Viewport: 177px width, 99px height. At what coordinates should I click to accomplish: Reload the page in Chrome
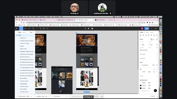21,23
